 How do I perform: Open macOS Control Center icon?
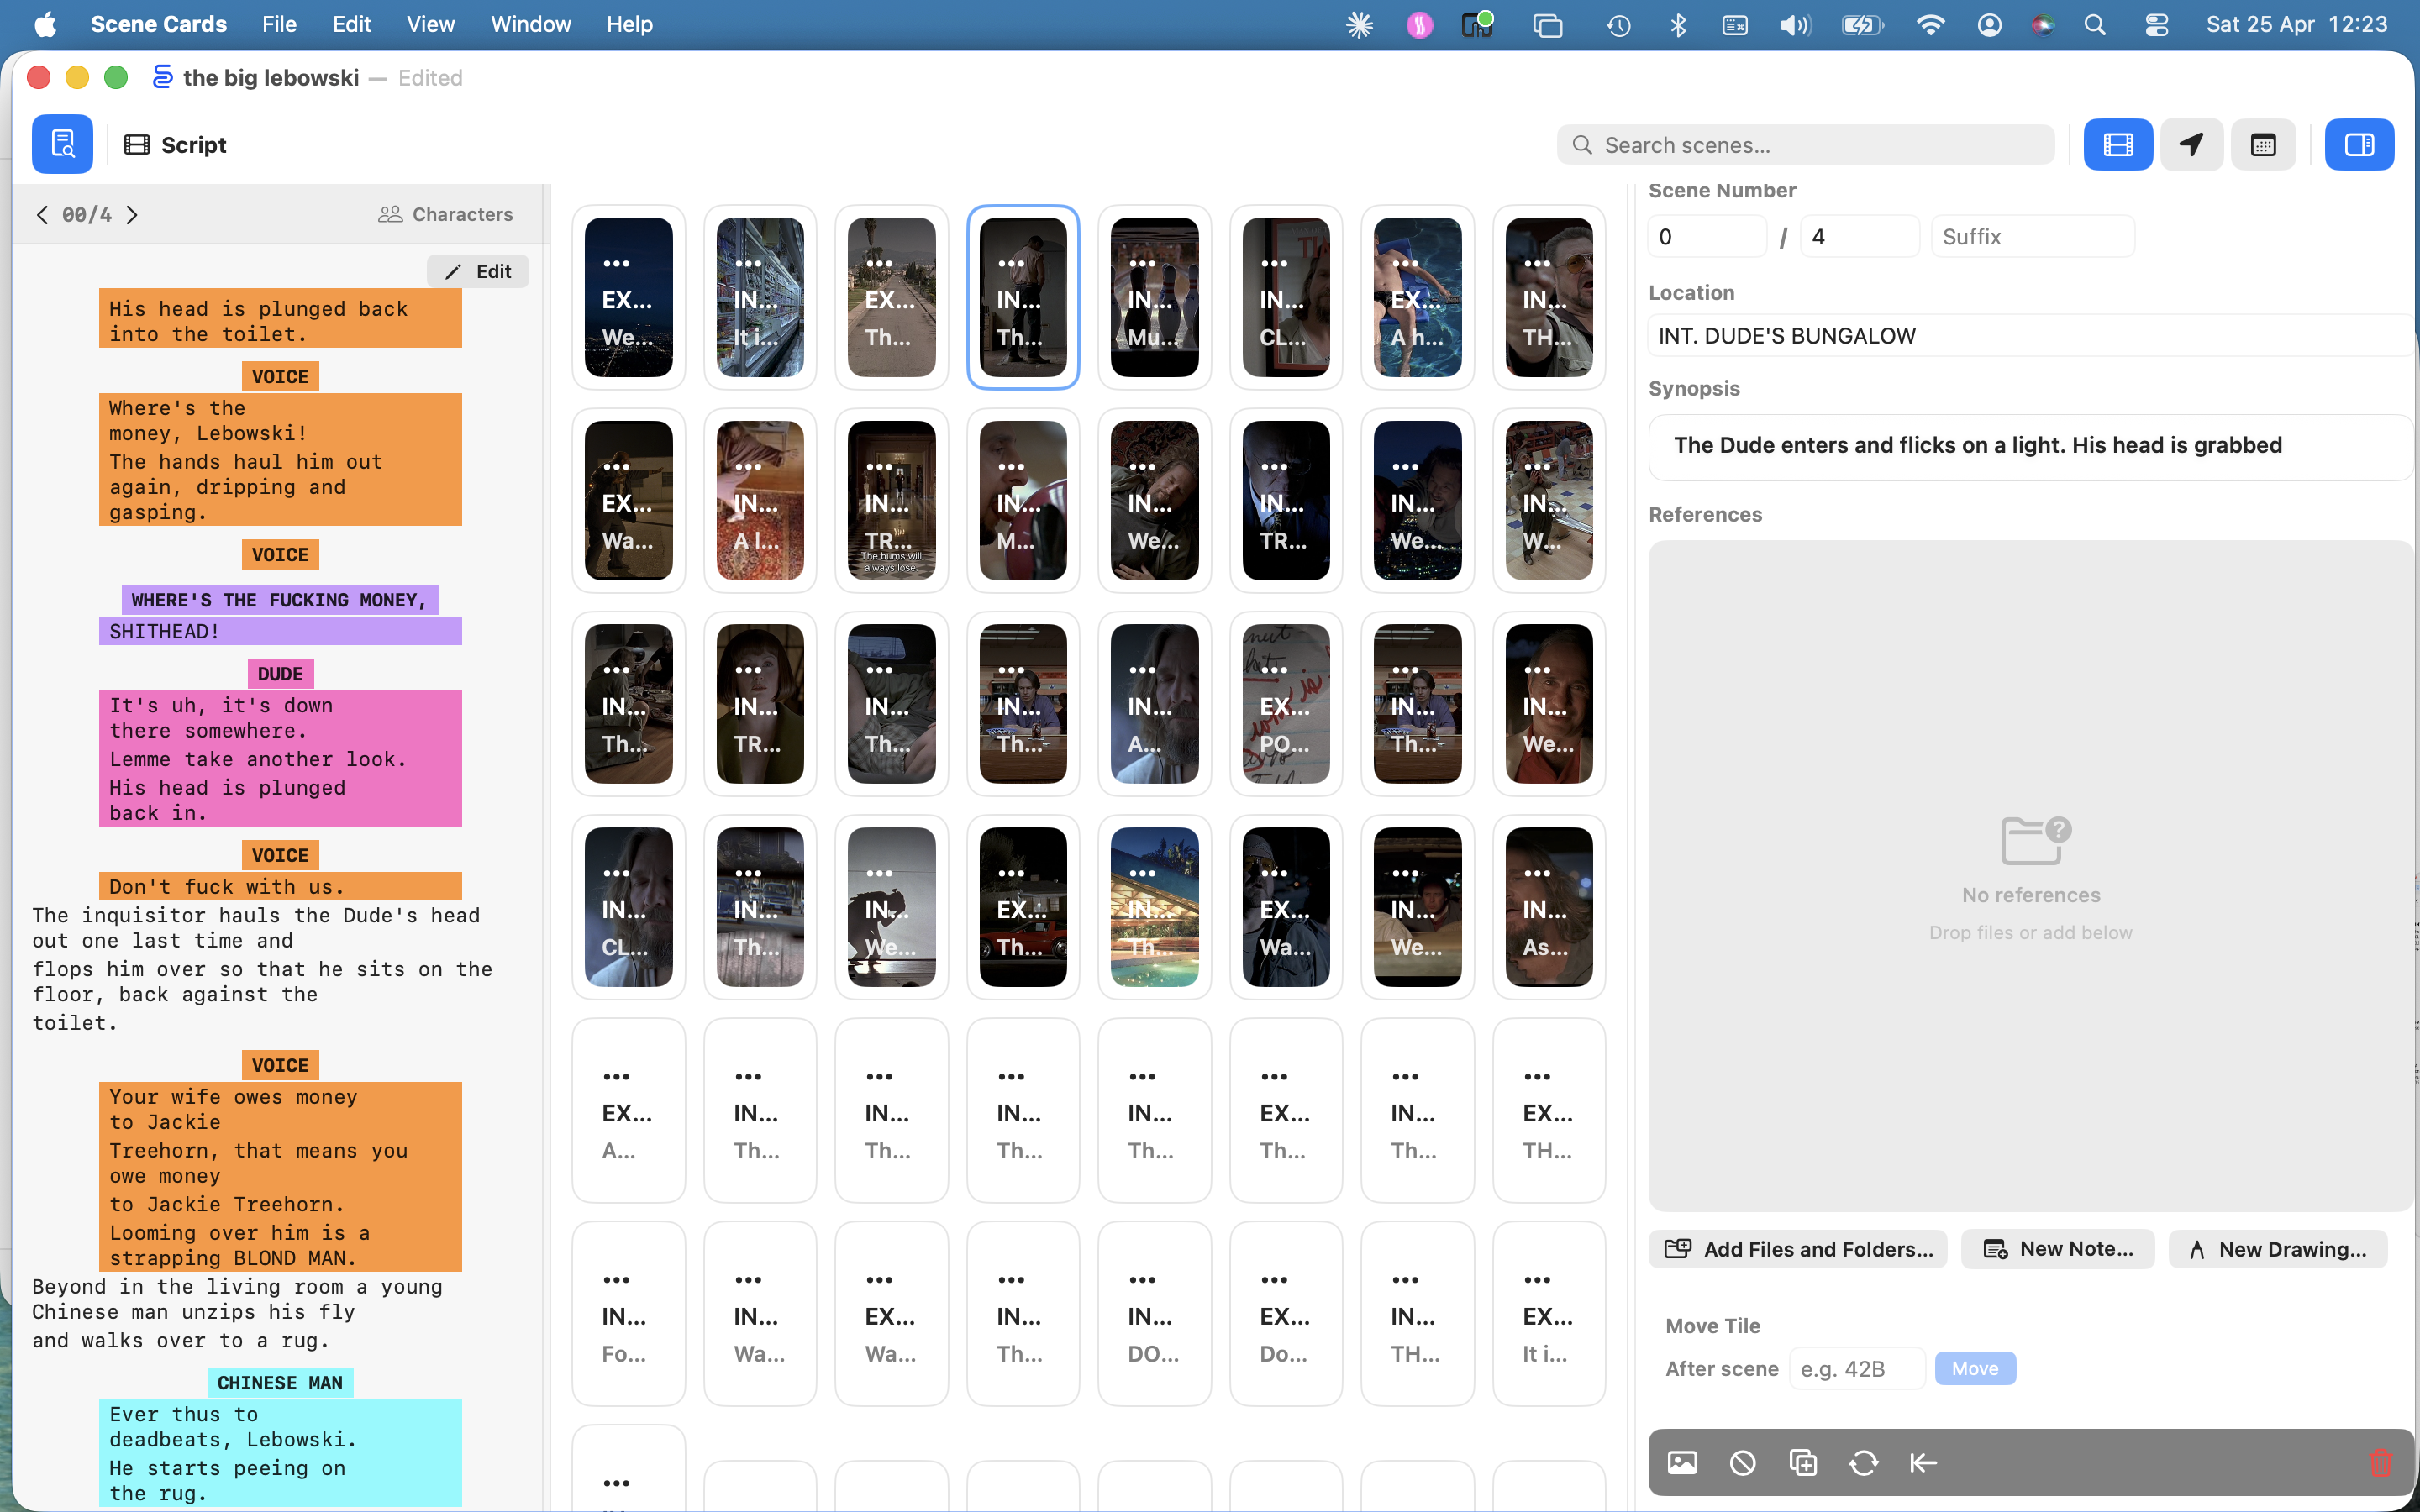click(x=2156, y=24)
